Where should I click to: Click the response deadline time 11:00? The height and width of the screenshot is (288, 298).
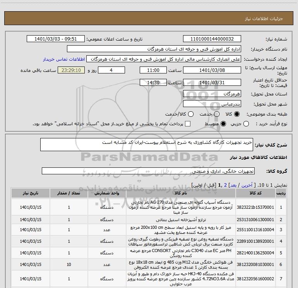coord(153,70)
